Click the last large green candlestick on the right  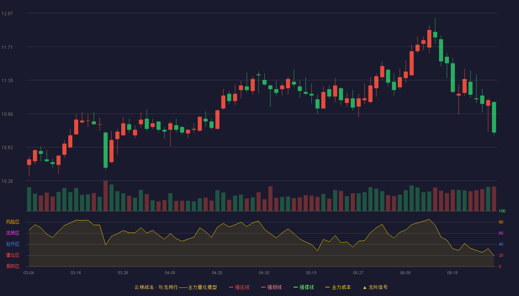[x=494, y=117]
